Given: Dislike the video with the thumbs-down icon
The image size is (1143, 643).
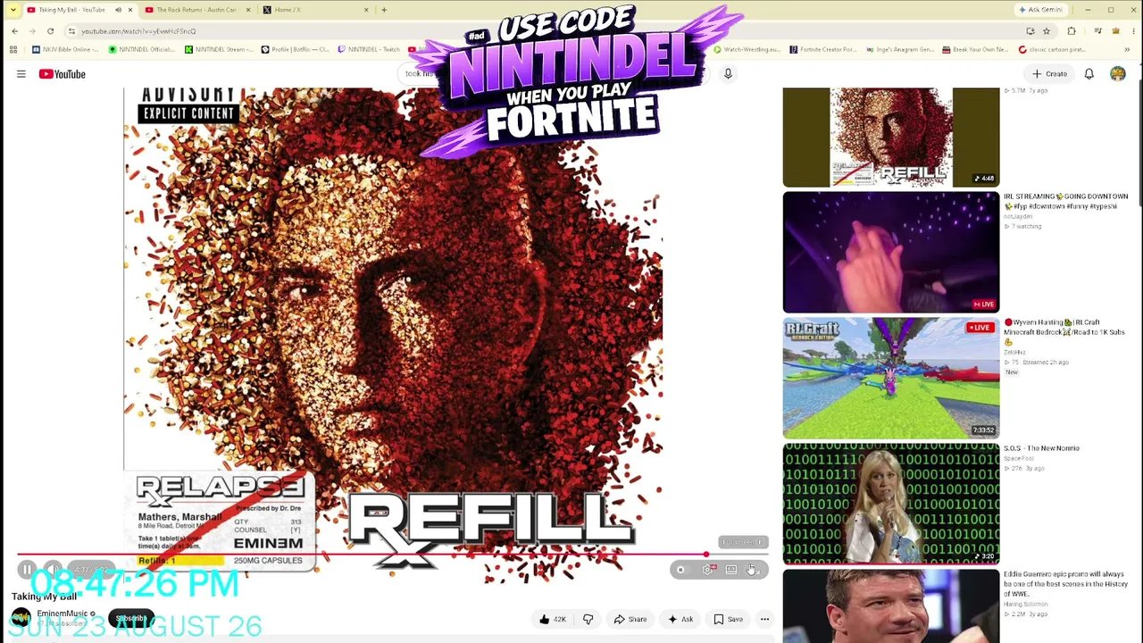Looking at the screenshot, I should pos(588,619).
